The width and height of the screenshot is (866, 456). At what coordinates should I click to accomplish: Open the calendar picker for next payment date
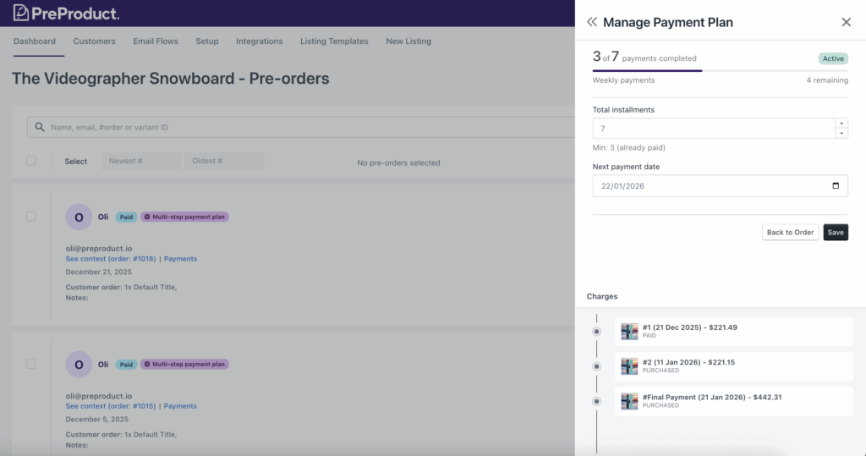836,186
